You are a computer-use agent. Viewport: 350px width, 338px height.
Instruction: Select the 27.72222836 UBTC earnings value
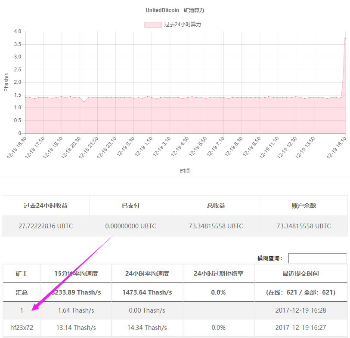46,226
